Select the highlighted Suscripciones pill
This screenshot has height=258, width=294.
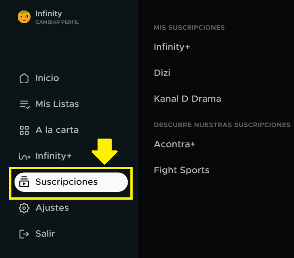71,182
